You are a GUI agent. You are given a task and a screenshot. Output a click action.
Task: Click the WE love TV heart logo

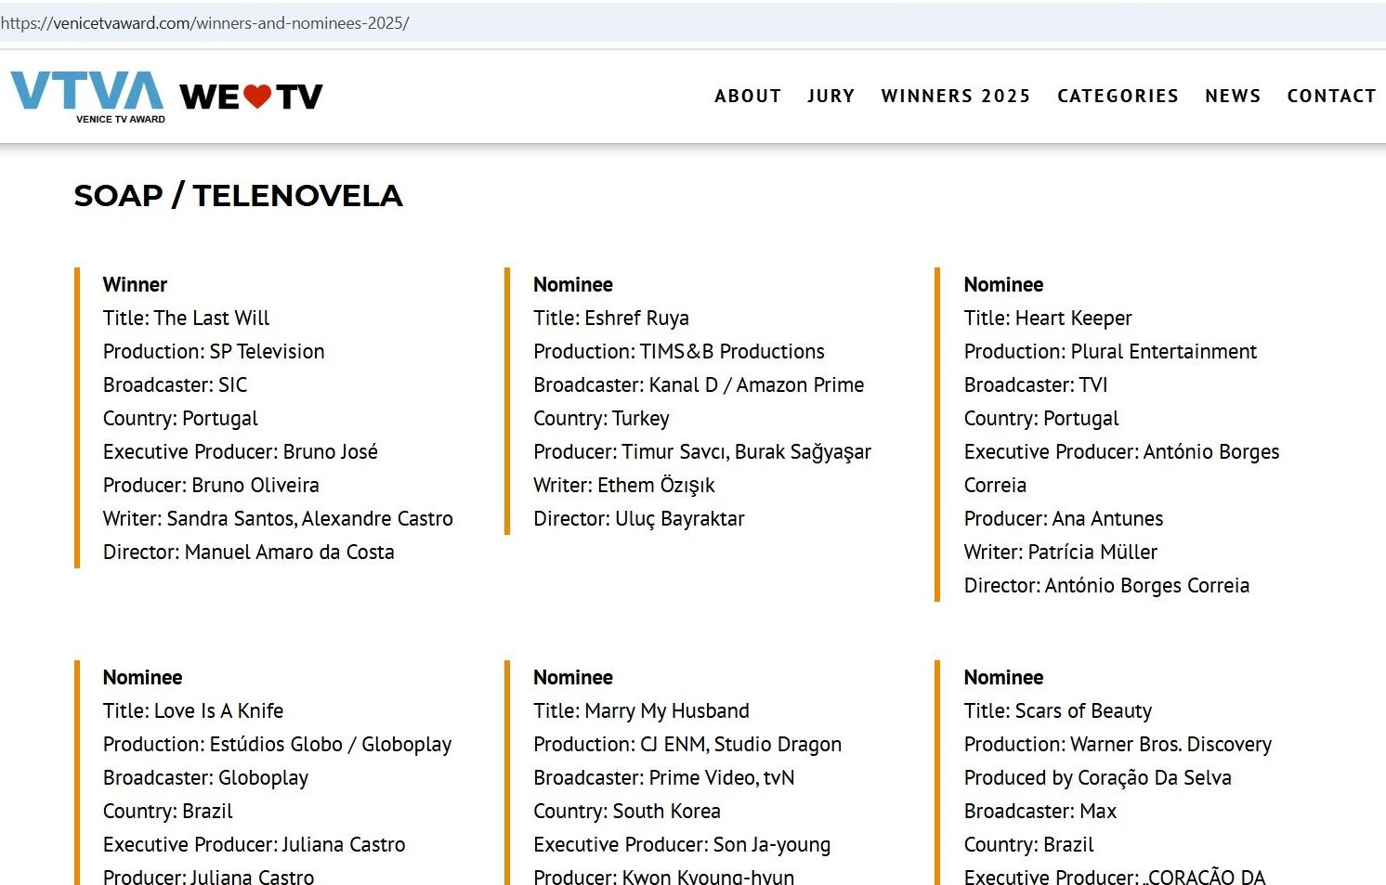point(251,97)
